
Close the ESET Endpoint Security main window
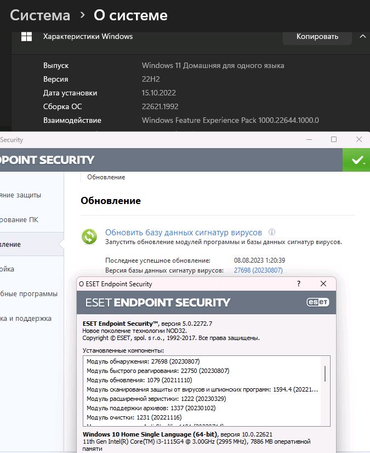click(x=358, y=139)
